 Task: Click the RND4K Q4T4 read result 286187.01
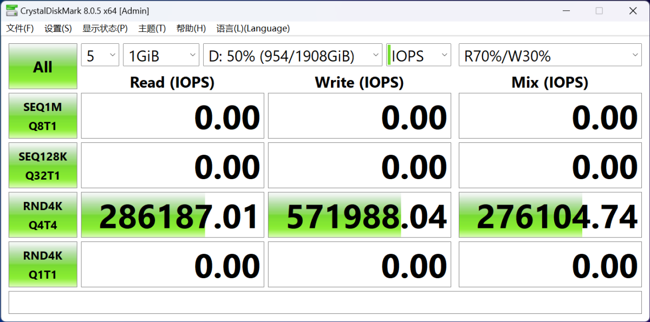[172, 215]
